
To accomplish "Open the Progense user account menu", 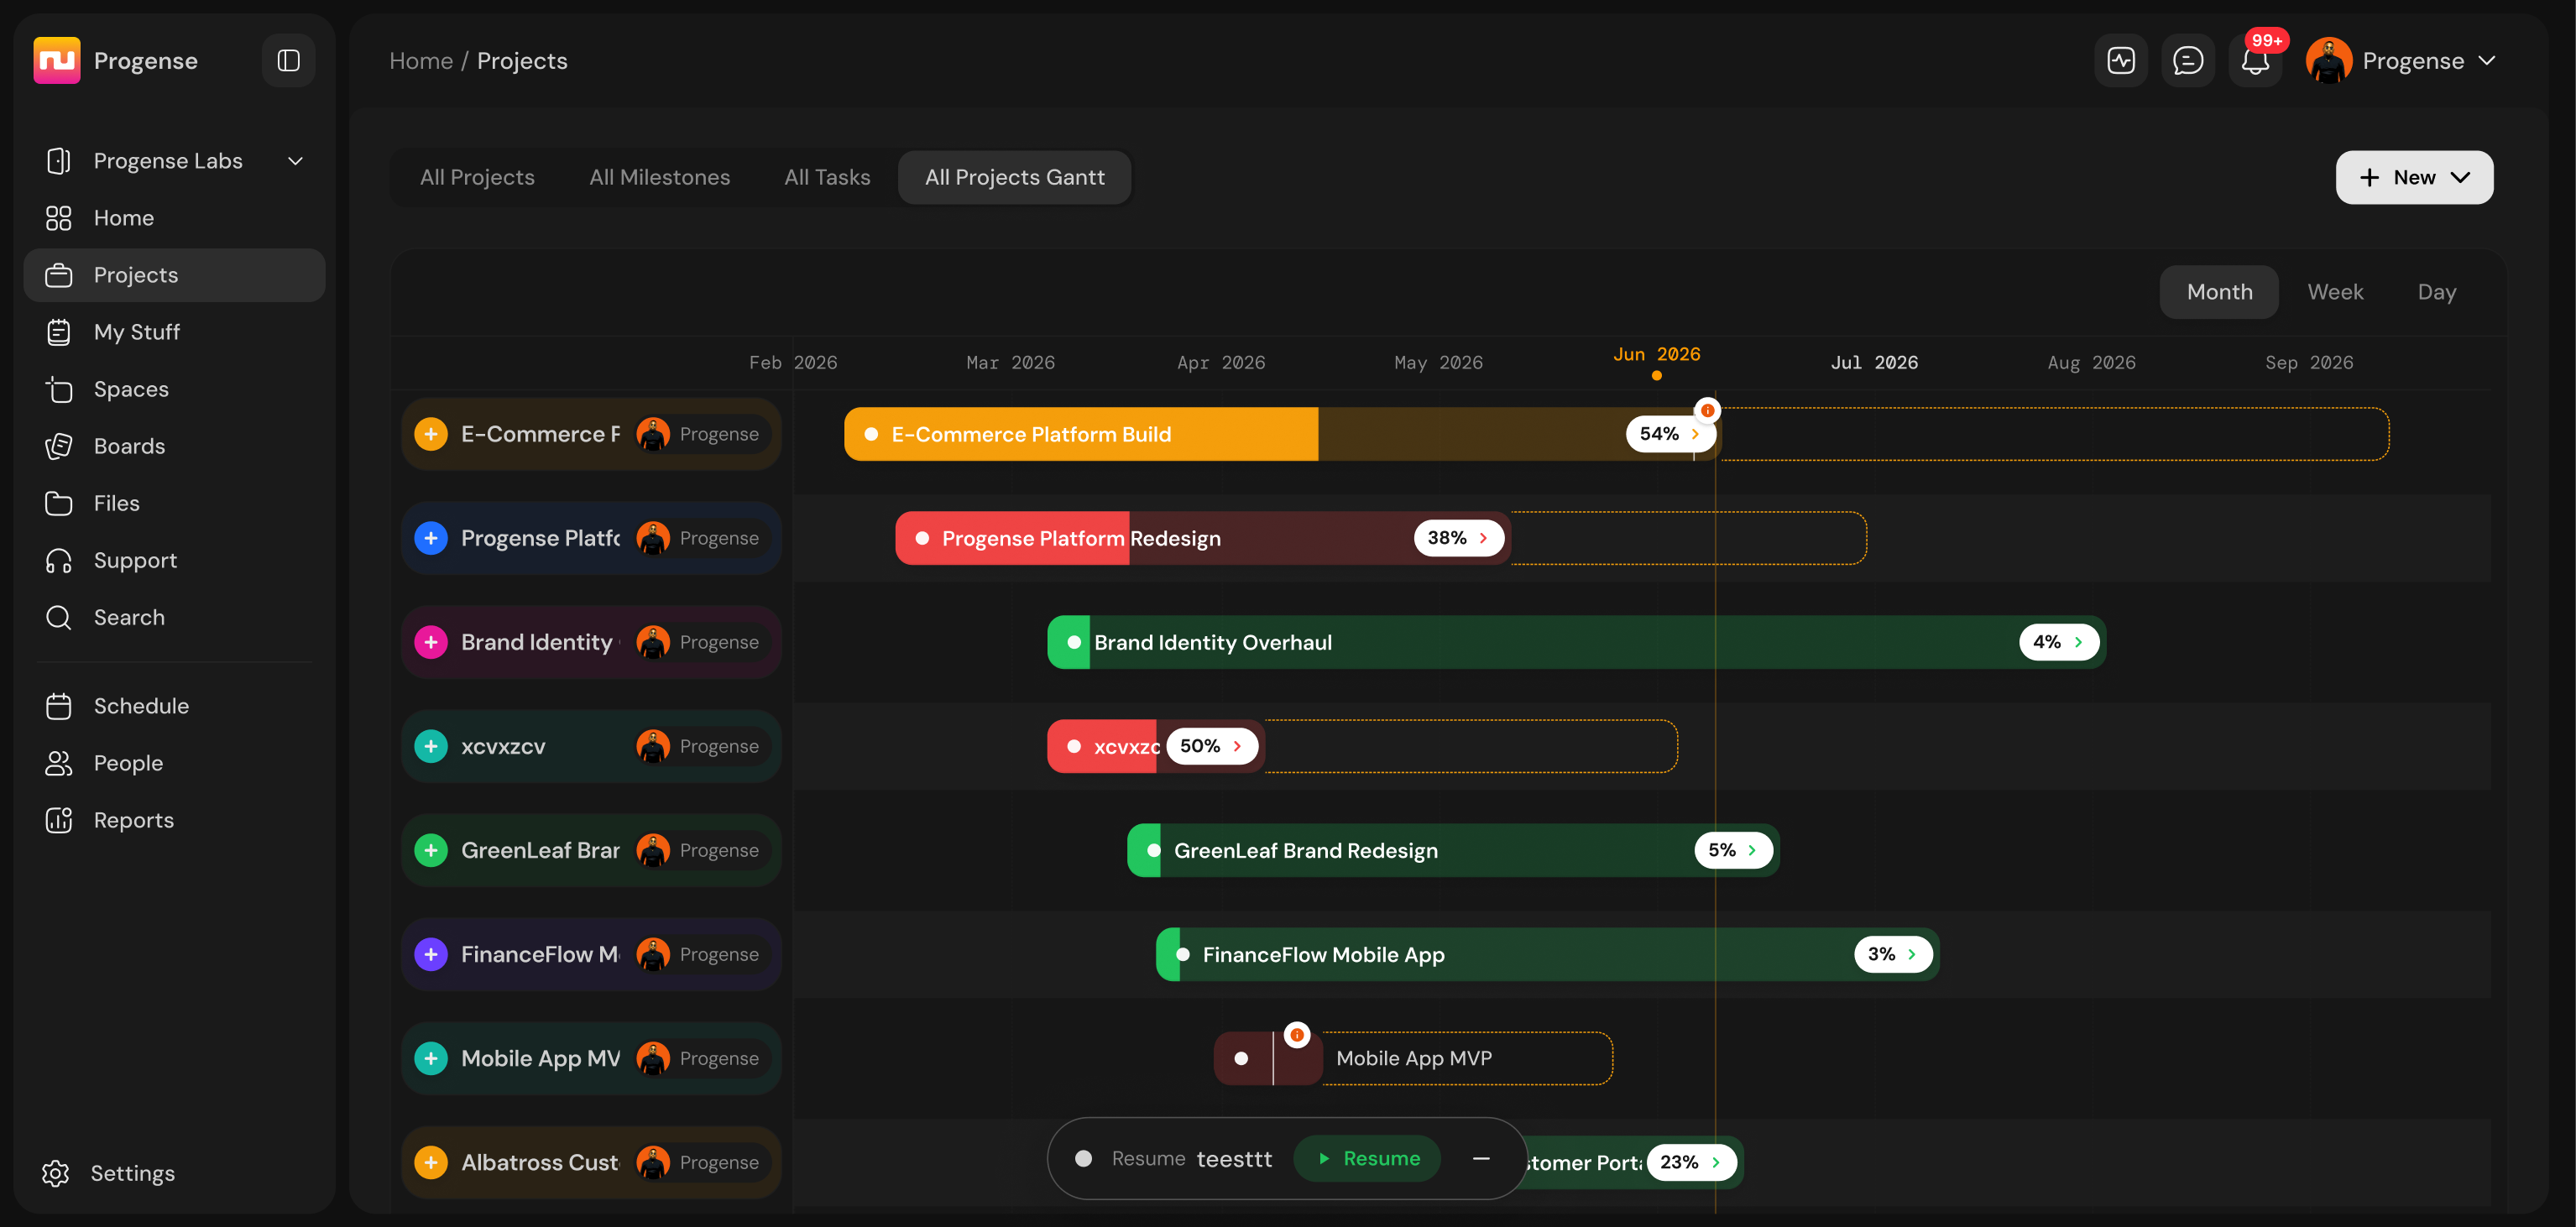I will coord(2400,61).
